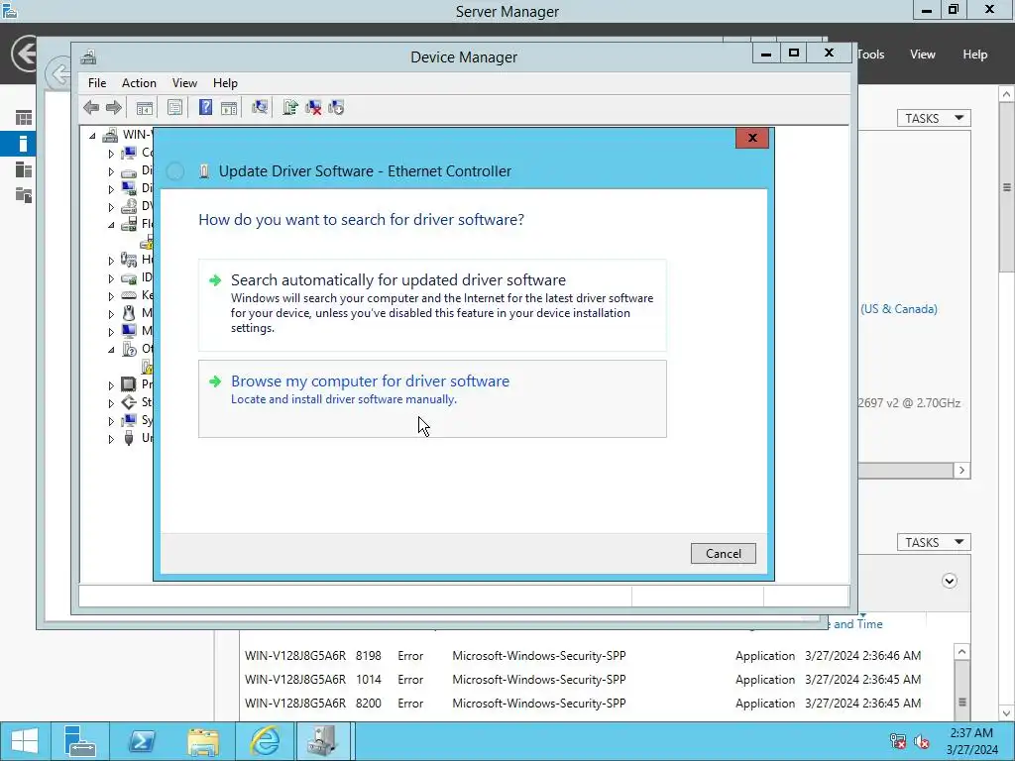The image size is (1015, 761).
Task: Open File Explorer from taskbar
Action: pos(203,741)
